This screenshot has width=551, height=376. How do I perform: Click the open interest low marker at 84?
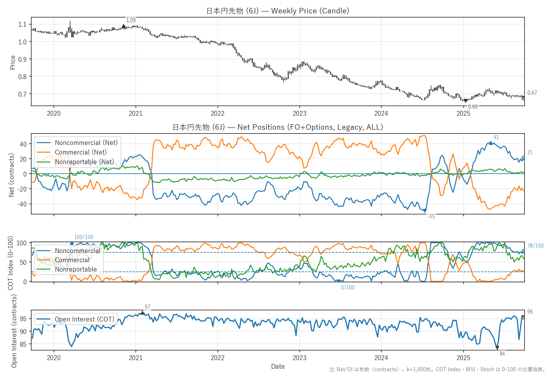[497, 348]
